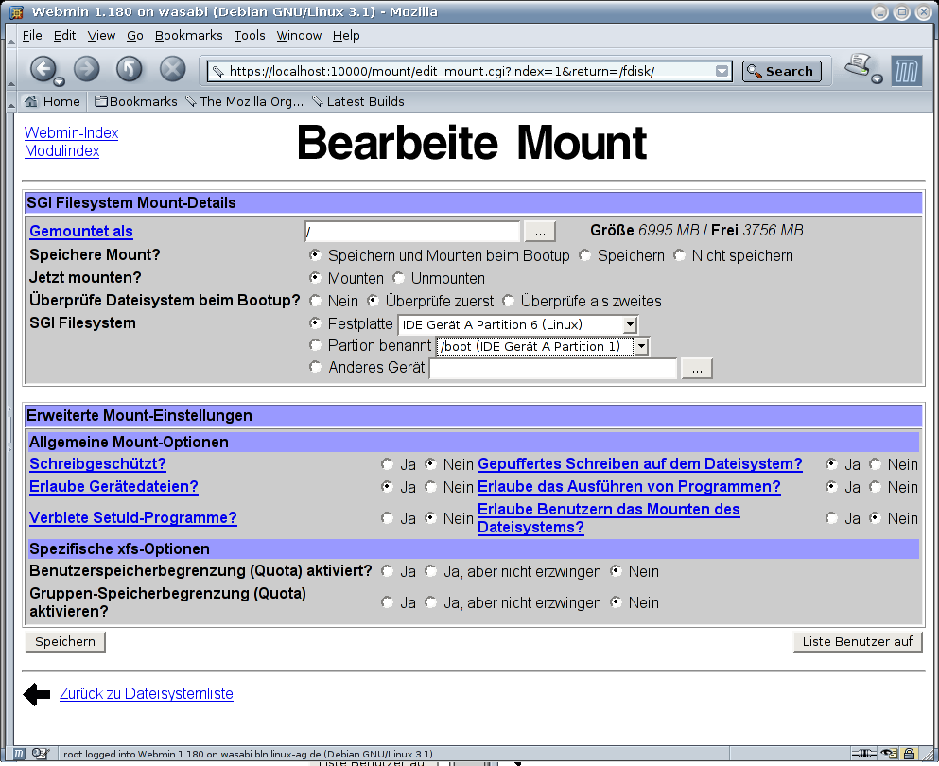
Task: Open the Bookmarks folder in personal toolbar
Action: click(136, 102)
